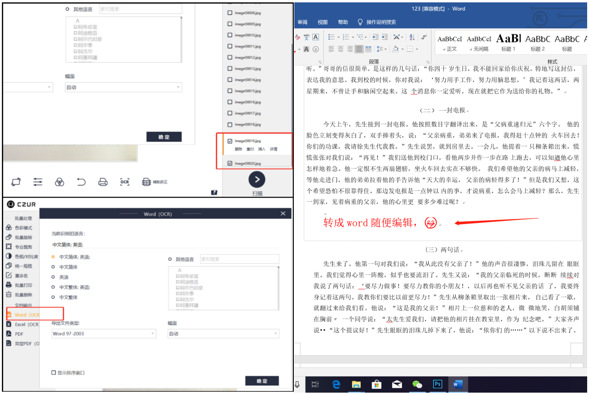This screenshot has width=590, height=395.
Task: Center align text in Word
Action: (340, 49)
